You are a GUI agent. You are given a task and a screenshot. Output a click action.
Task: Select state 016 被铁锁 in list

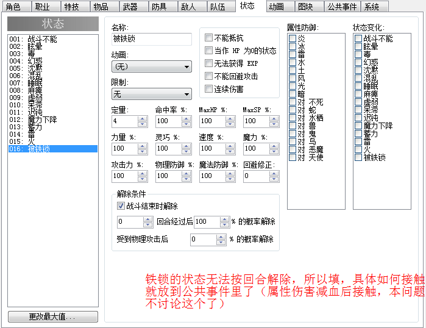(52, 149)
